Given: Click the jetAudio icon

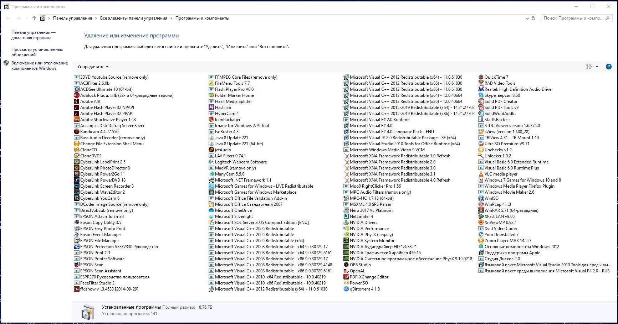Looking at the screenshot, I should pyautogui.click(x=211, y=150).
